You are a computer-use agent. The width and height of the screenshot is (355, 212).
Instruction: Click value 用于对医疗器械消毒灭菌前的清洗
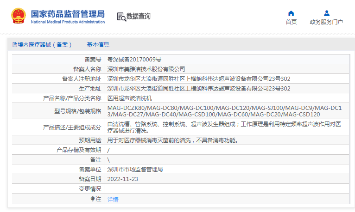pyautogui.click(x=172, y=140)
